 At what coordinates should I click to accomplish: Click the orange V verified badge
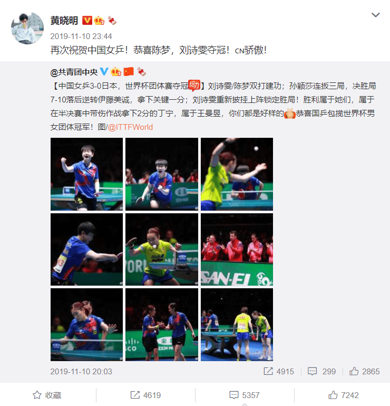click(87, 21)
